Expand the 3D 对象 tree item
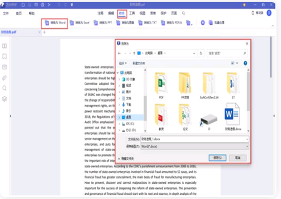Image resolution: width=281 pixels, height=199 pixels. click(119, 79)
